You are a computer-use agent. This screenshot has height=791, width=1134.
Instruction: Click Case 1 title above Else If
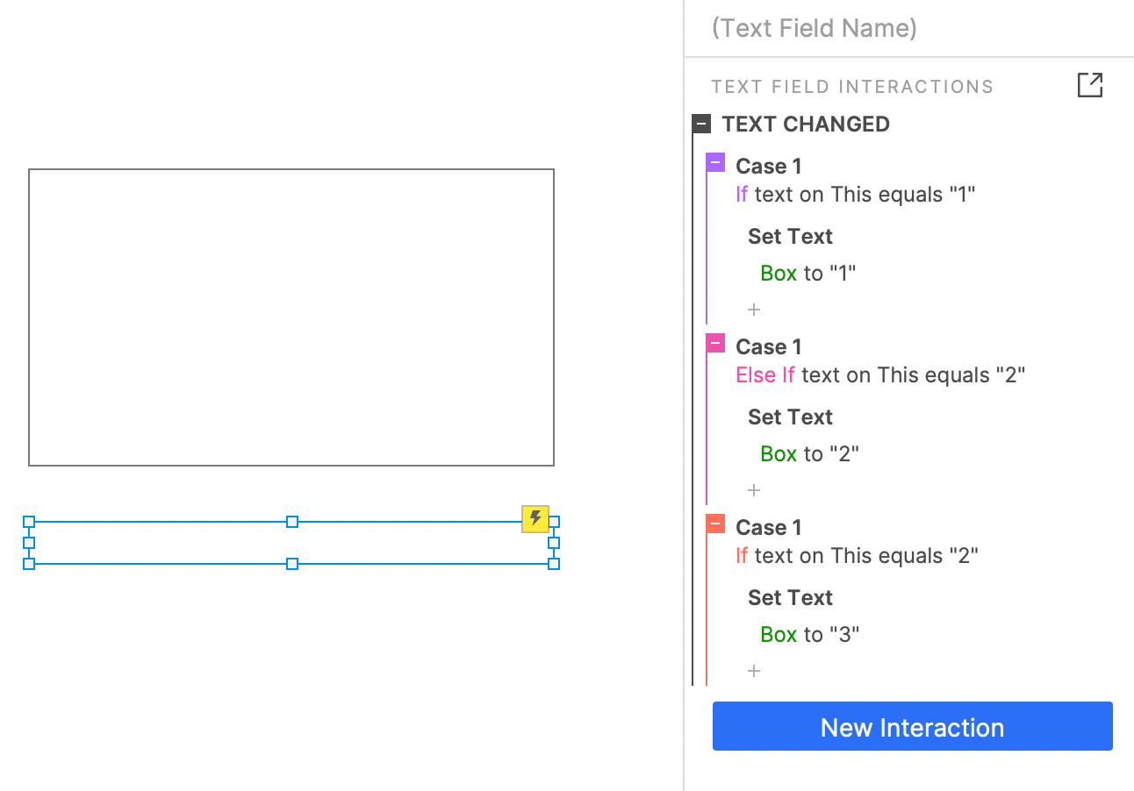(x=769, y=346)
